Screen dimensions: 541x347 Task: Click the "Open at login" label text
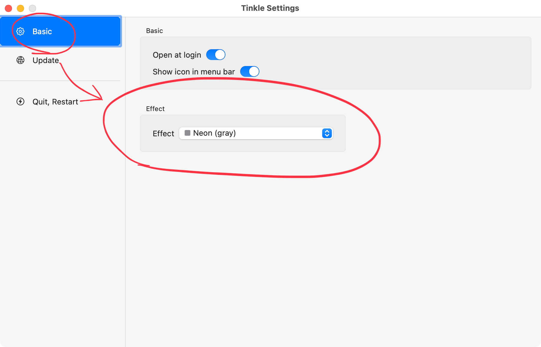177,55
